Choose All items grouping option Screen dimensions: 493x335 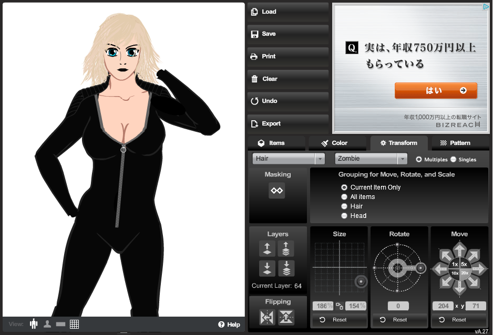[x=345, y=197]
